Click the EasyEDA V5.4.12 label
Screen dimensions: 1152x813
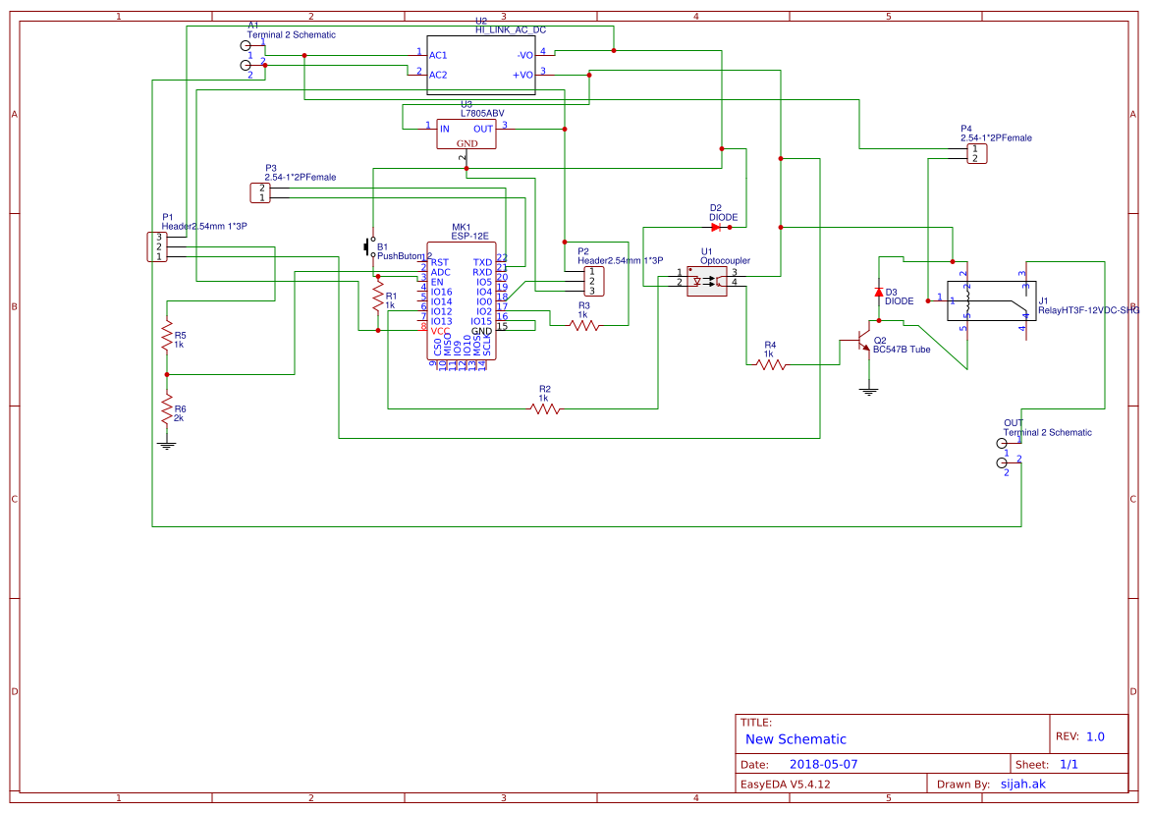pyautogui.click(x=786, y=784)
